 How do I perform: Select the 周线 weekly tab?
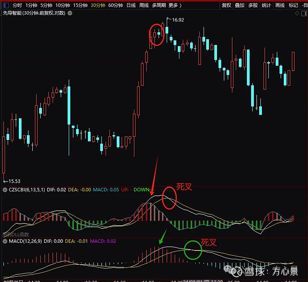(144, 5)
